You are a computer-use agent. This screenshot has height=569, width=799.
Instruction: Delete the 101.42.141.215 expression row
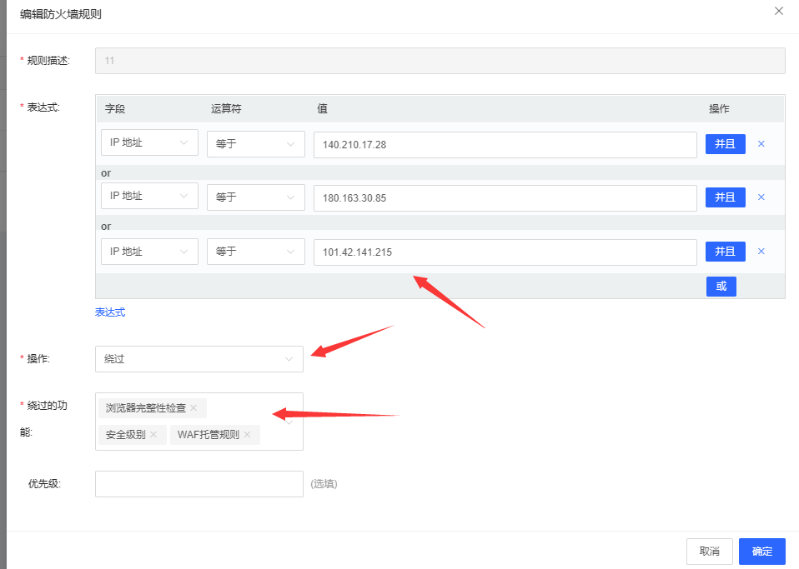(x=761, y=252)
